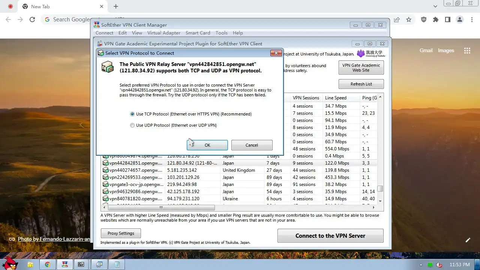Select IP address 103.201.129.26 in list

tap(183, 177)
